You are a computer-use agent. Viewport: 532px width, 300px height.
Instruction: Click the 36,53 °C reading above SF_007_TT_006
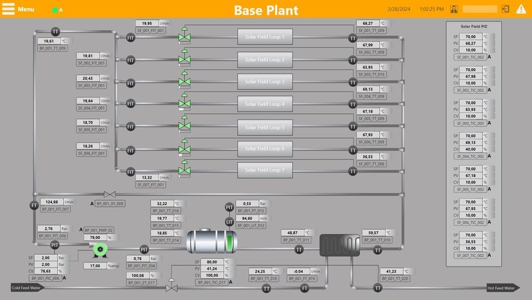368,157
